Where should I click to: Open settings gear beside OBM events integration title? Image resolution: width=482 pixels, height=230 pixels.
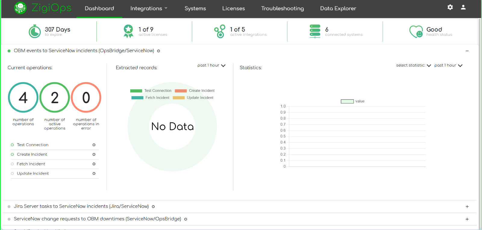(x=158, y=51)
